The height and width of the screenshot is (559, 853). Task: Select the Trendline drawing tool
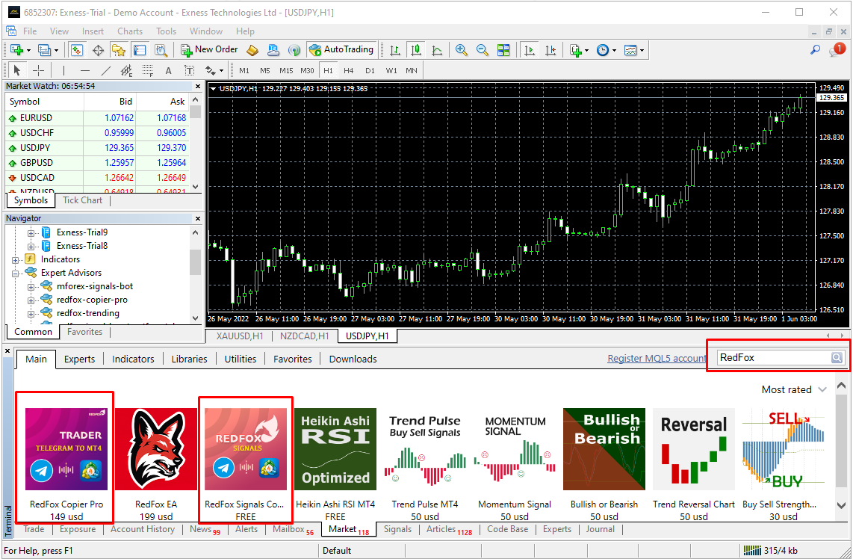pyautogui.click(x=105, y=70)
